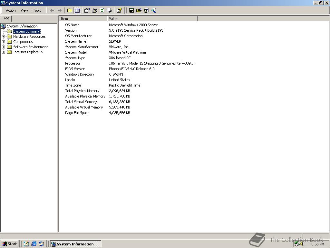The width and height of the screenshot is (330, 248).
Task: Click the Processor item
Action: (x=73, y=63)
